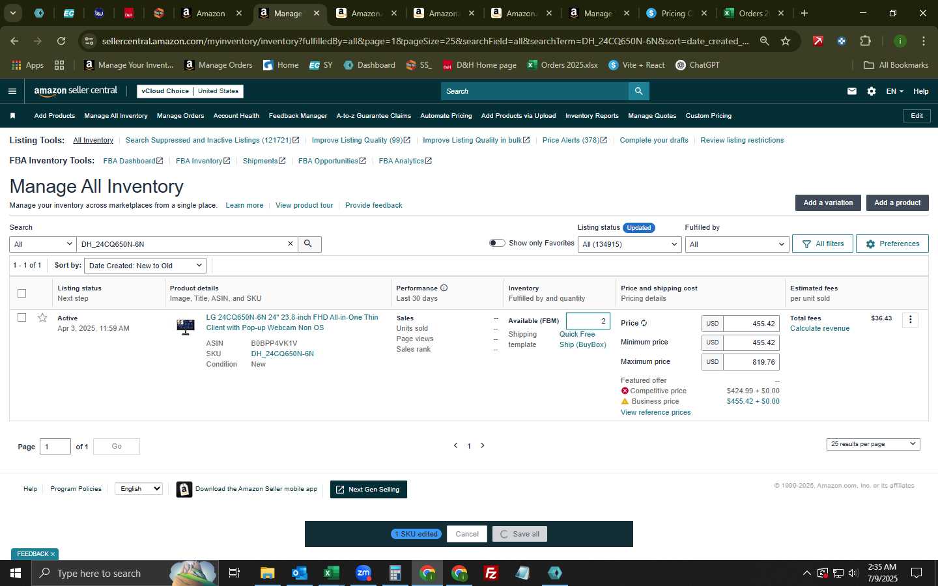Image resolution: width=938 pixels, height=586 pixels.
Task: Click the Amazon Seller Central logo
Action: point(76,91)
